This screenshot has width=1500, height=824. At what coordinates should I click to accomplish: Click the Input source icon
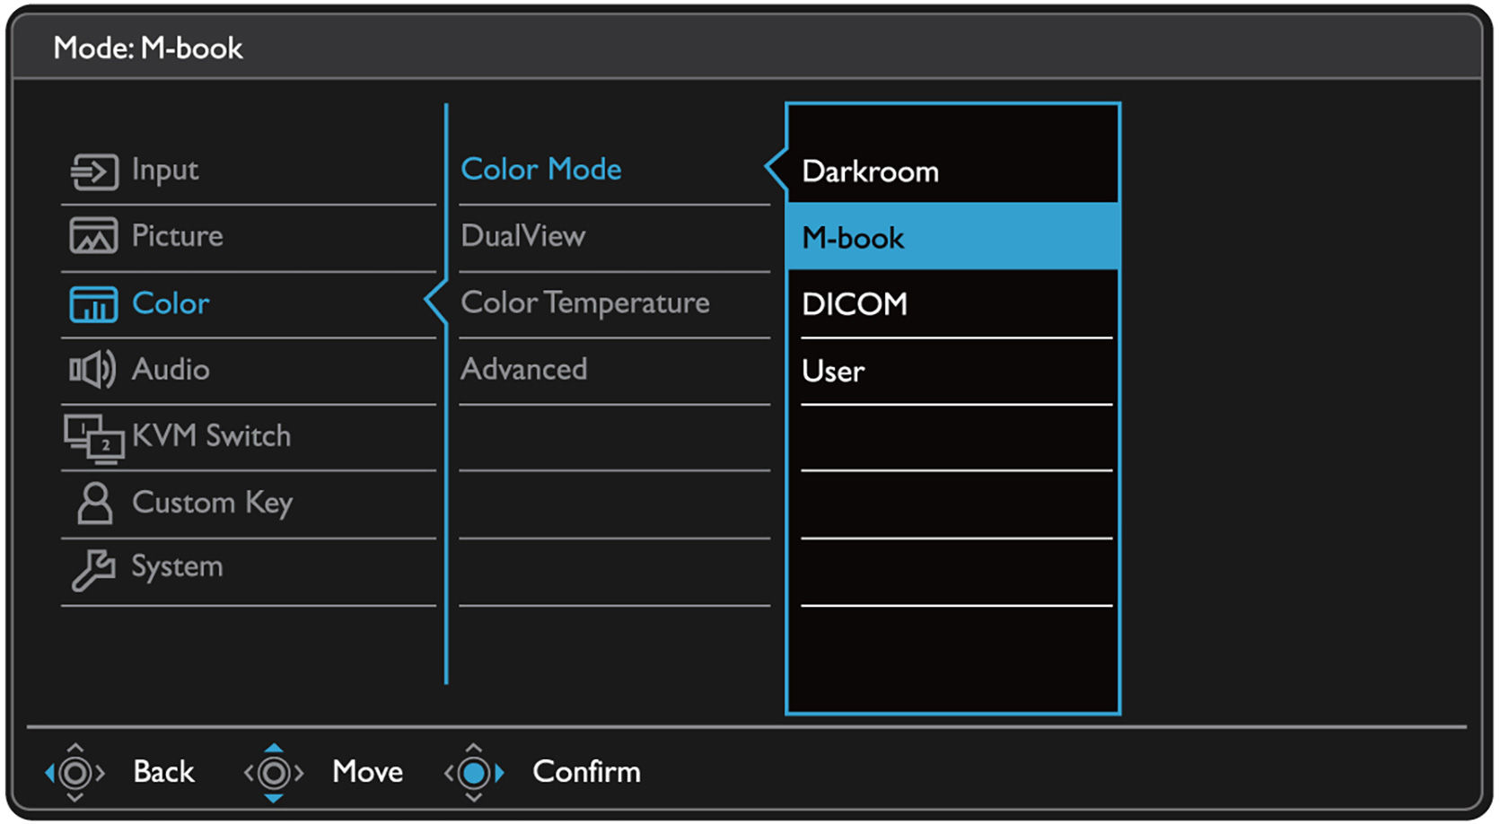94,171
